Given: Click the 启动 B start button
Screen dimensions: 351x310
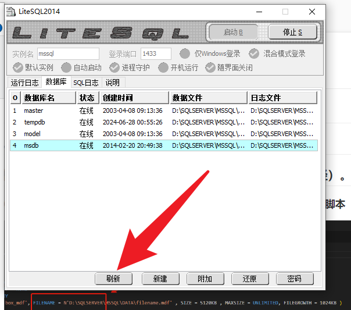Looking at the screenshot, I should [x=233, y=32].
